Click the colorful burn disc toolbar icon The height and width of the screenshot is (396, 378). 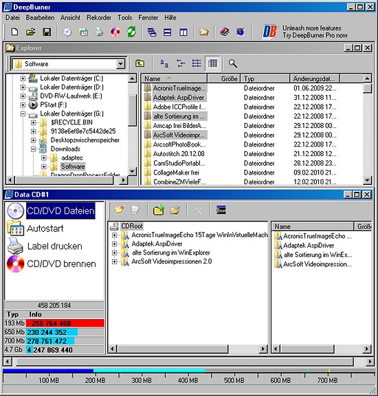[x=115, y=32]
